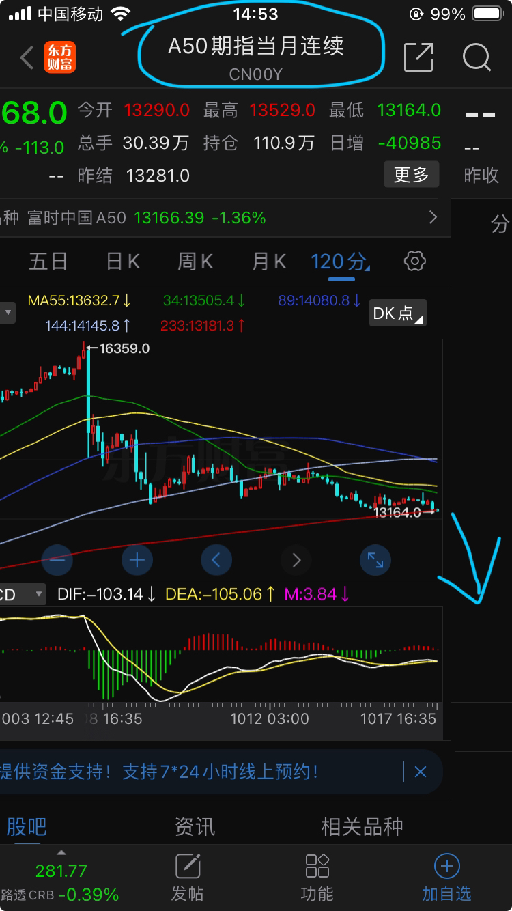The width and height of the screenshot is (512, 911).
Task: Tap the 东方财富 orange logo
Action: pyautogui.click(x=60, y=57)
